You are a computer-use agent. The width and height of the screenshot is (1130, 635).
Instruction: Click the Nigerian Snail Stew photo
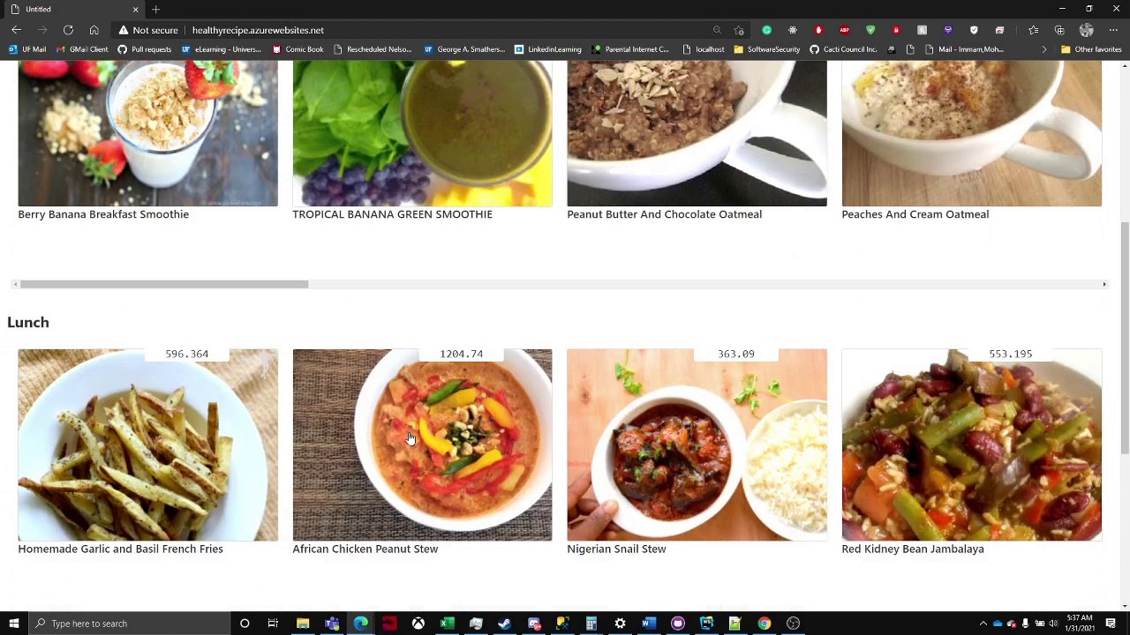click(697, 444)
